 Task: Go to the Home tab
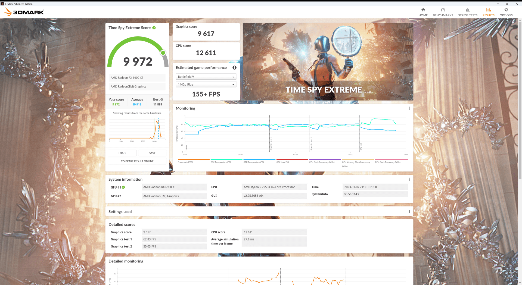point(423,12)
